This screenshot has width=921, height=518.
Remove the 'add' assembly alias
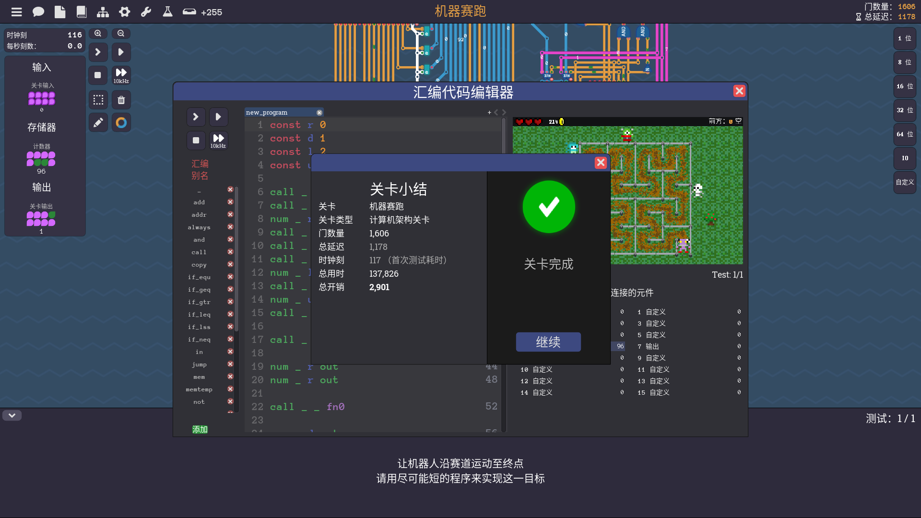[x=230, y=202]
